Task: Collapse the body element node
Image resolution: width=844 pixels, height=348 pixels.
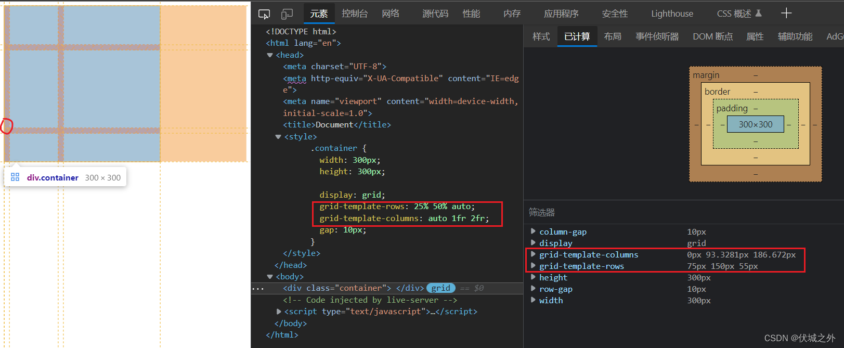Action: pos(270,277)
